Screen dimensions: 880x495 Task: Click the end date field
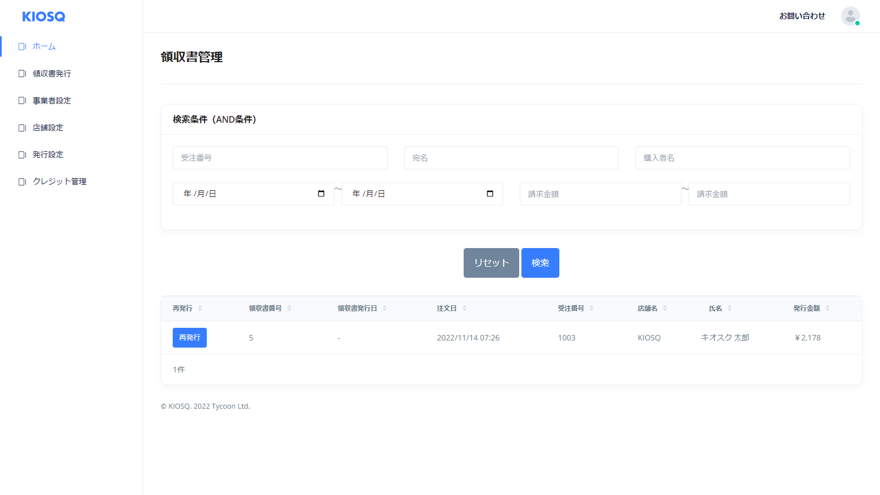(422, 194)
